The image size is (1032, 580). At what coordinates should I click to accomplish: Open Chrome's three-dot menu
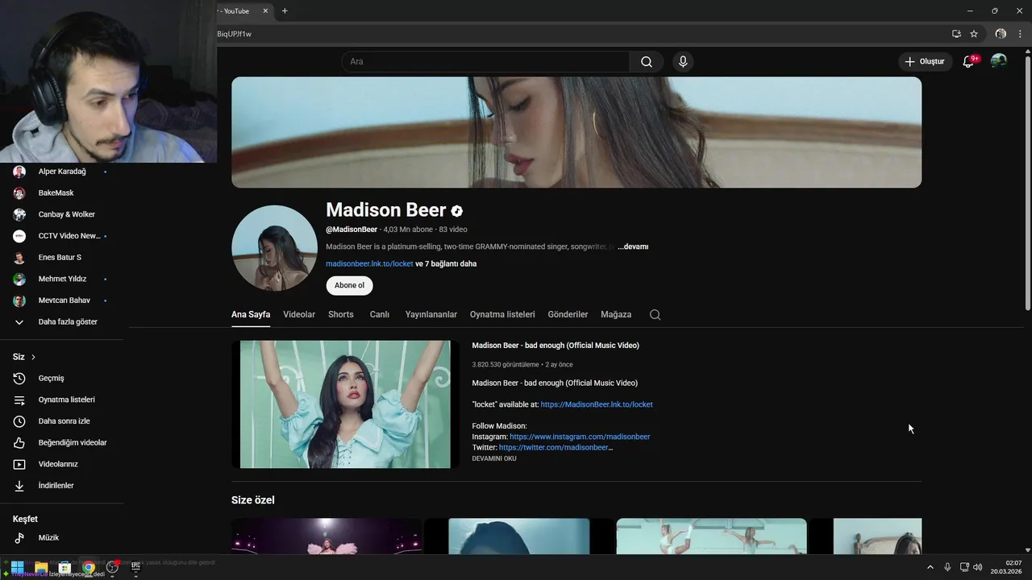(1020, 34)
